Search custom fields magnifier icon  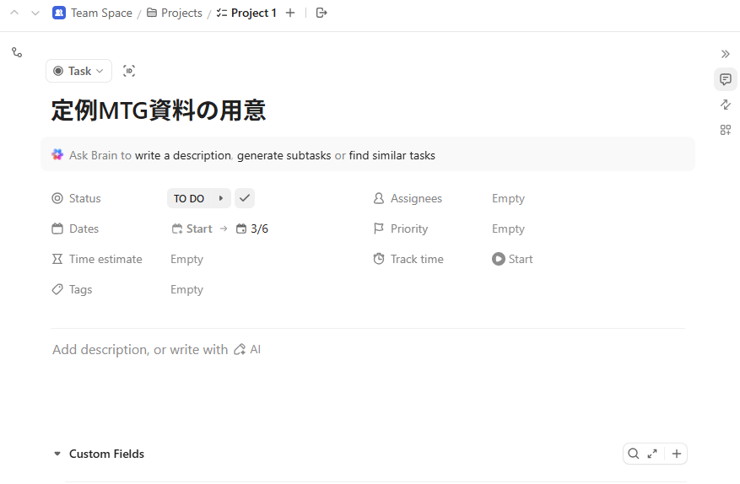pyautogui.click(x=632, y=454)
